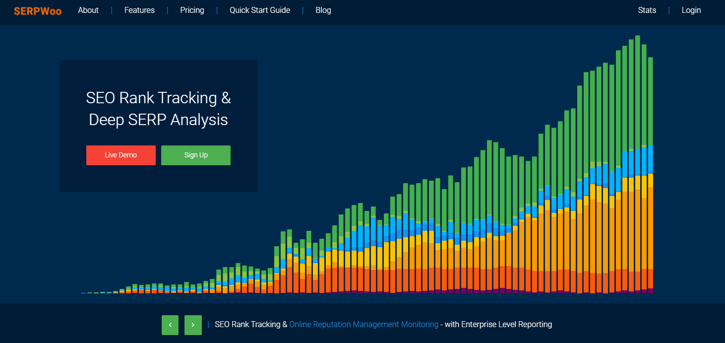The image size is (725, 343).
Task: Open the Quick Start Guide
Action: click(260, 10)
